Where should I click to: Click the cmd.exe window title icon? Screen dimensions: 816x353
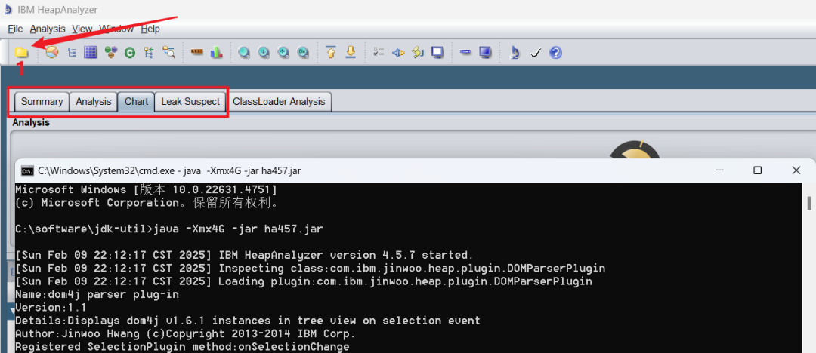(27, 170)
